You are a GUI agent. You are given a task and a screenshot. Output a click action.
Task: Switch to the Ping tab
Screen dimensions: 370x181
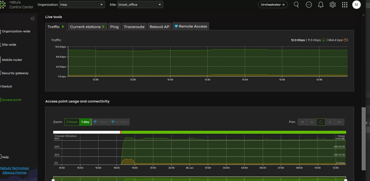(114, 27)
